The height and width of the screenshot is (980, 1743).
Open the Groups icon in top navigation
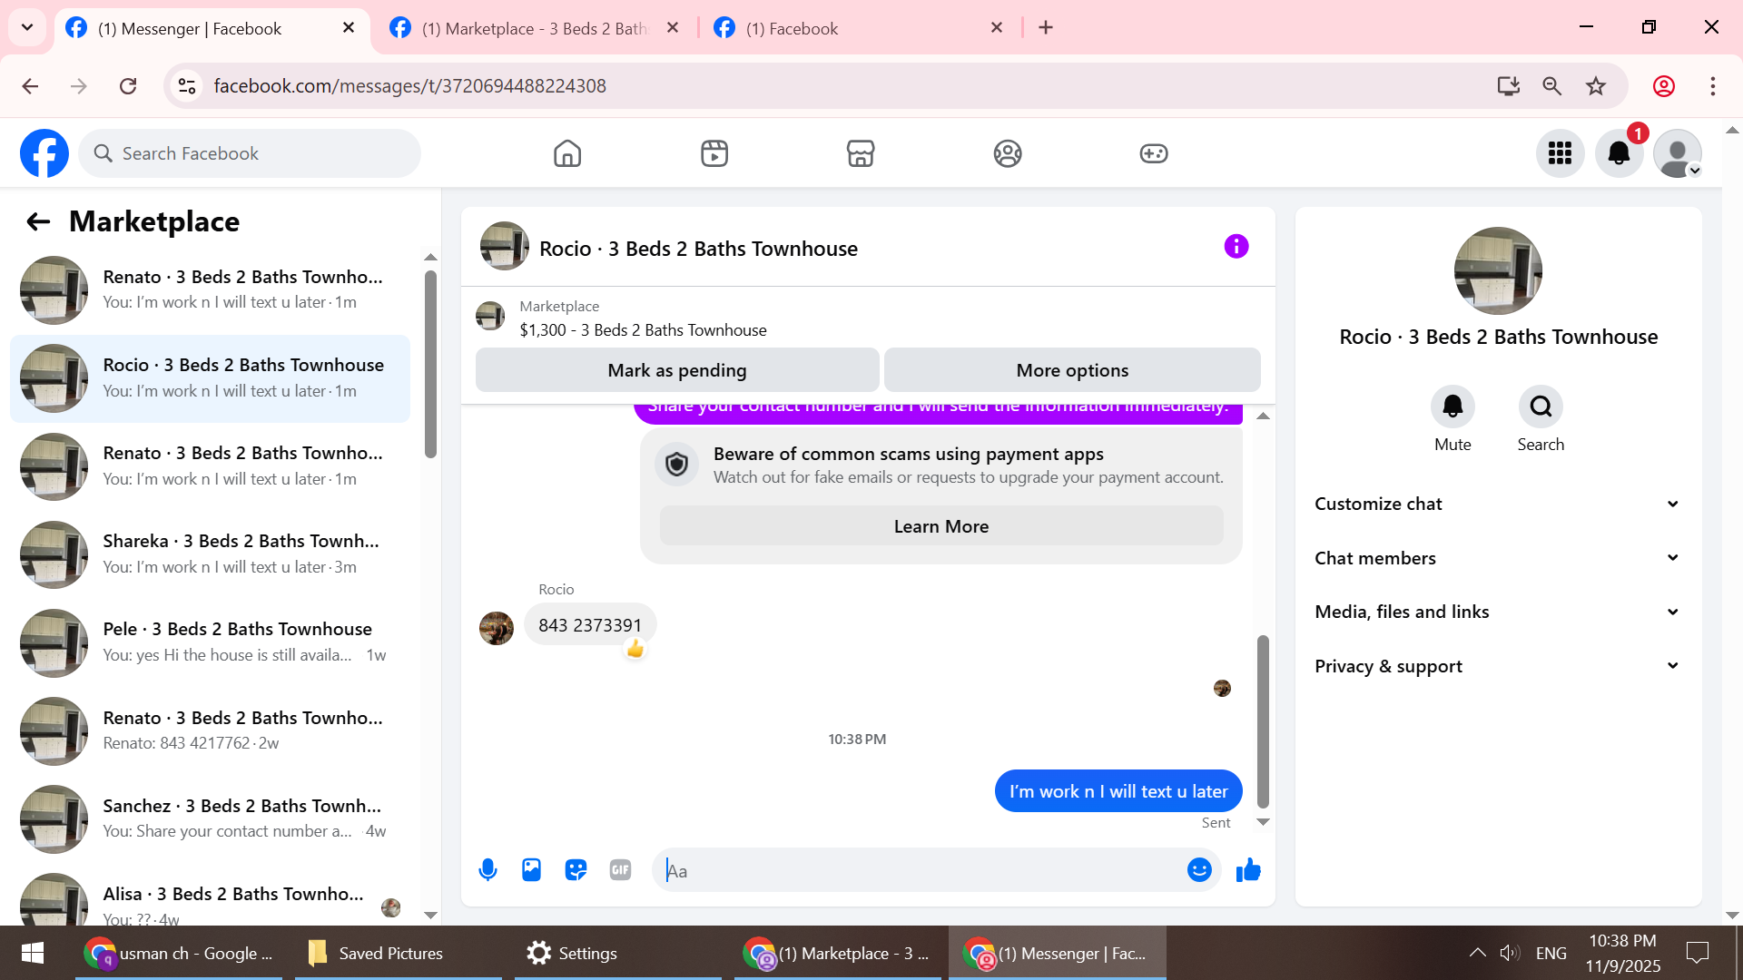tap(1008, 153)
